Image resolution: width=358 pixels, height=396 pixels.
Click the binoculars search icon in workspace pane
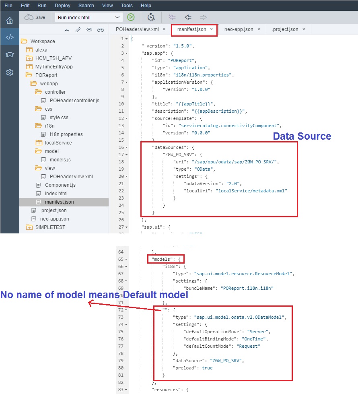tap(101, 30)
